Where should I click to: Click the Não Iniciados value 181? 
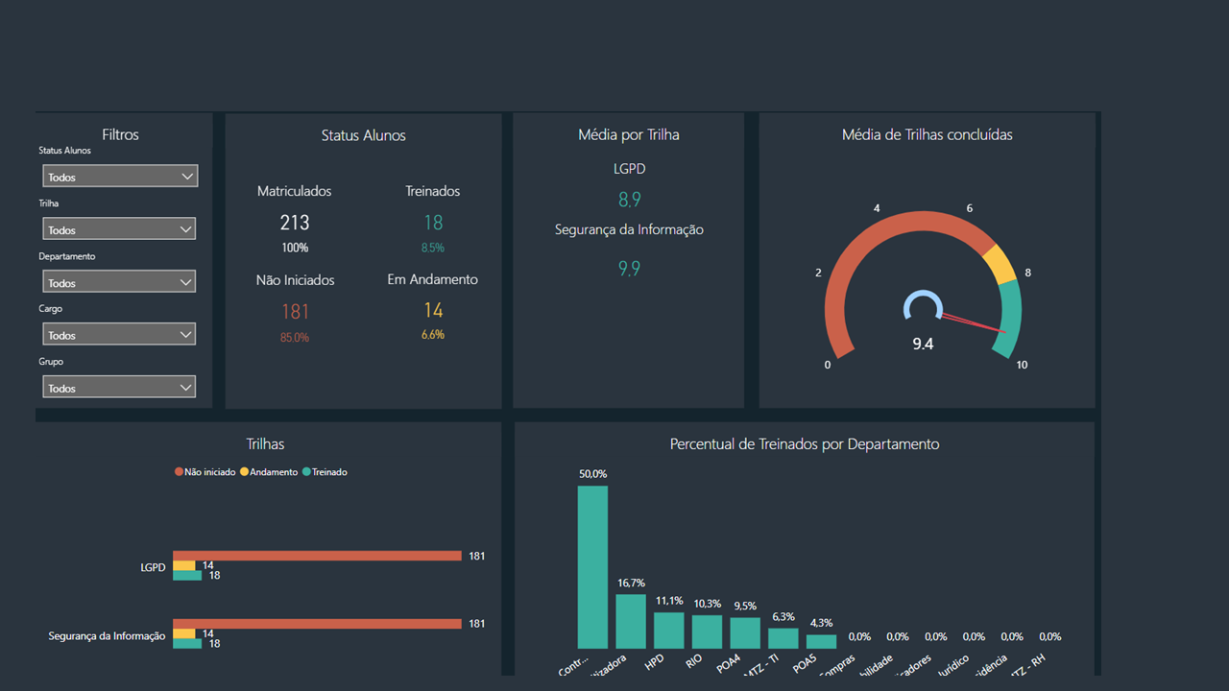(295, 312)
